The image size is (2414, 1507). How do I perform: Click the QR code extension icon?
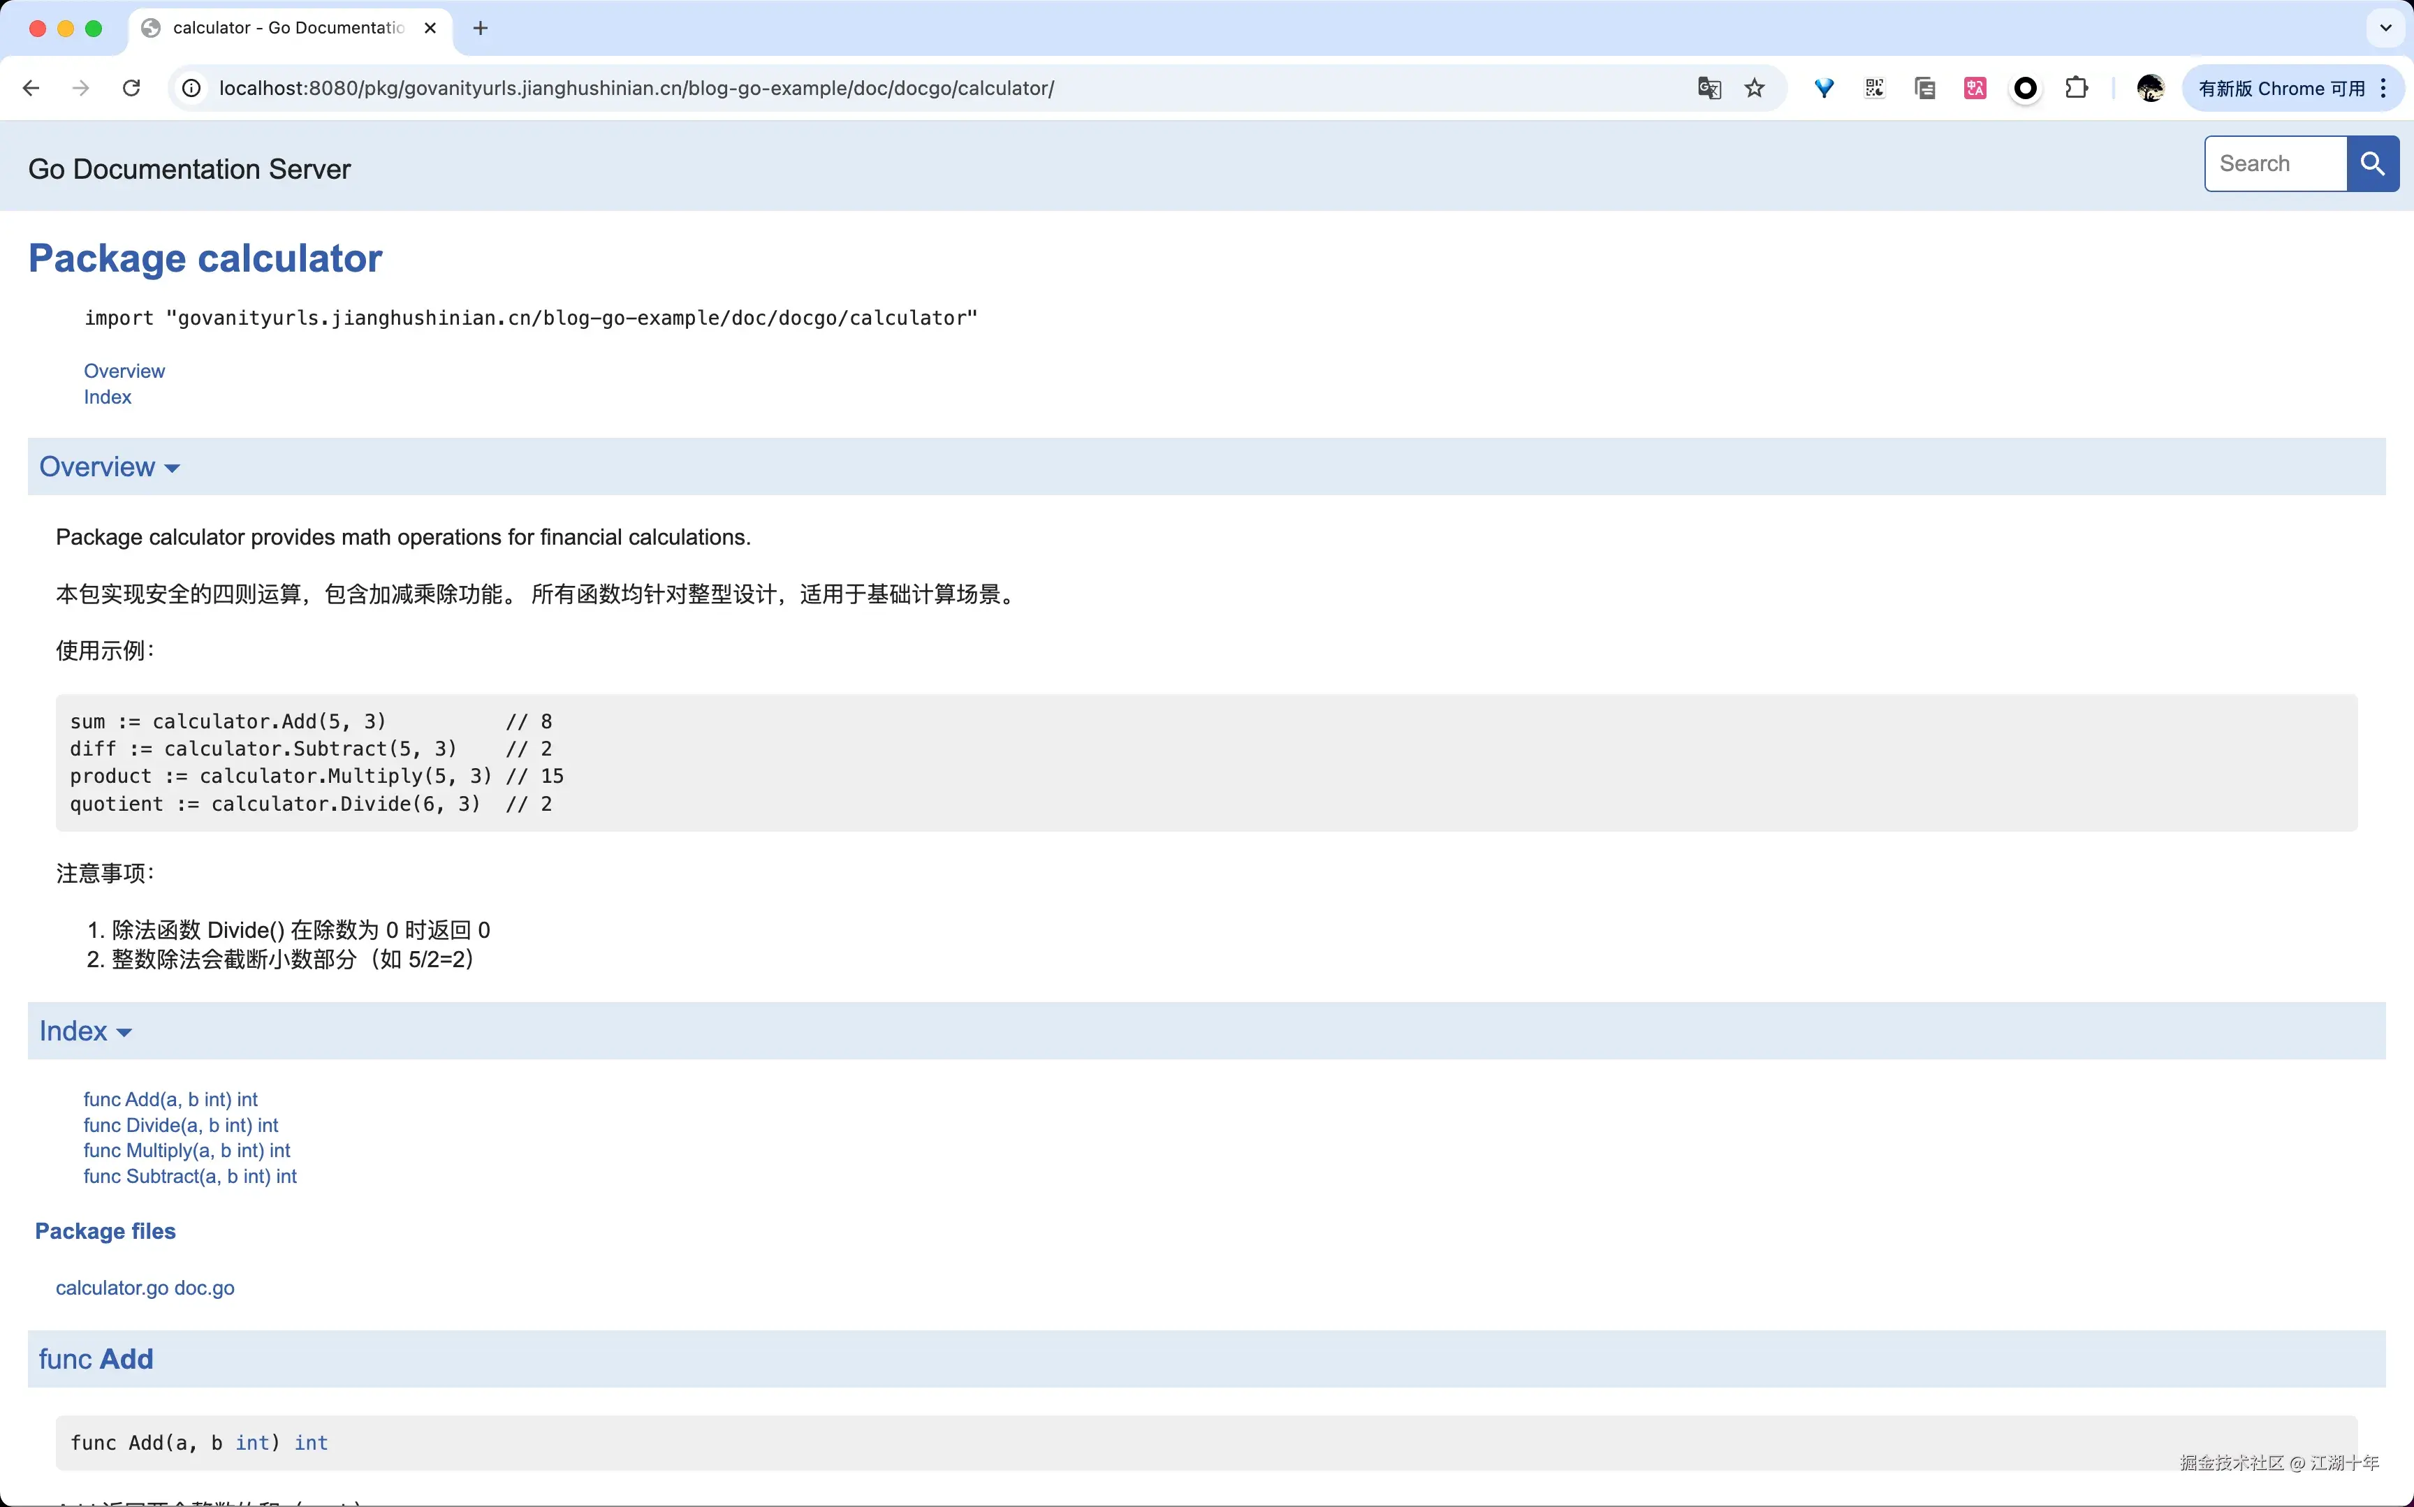[x=1874, y=88]
